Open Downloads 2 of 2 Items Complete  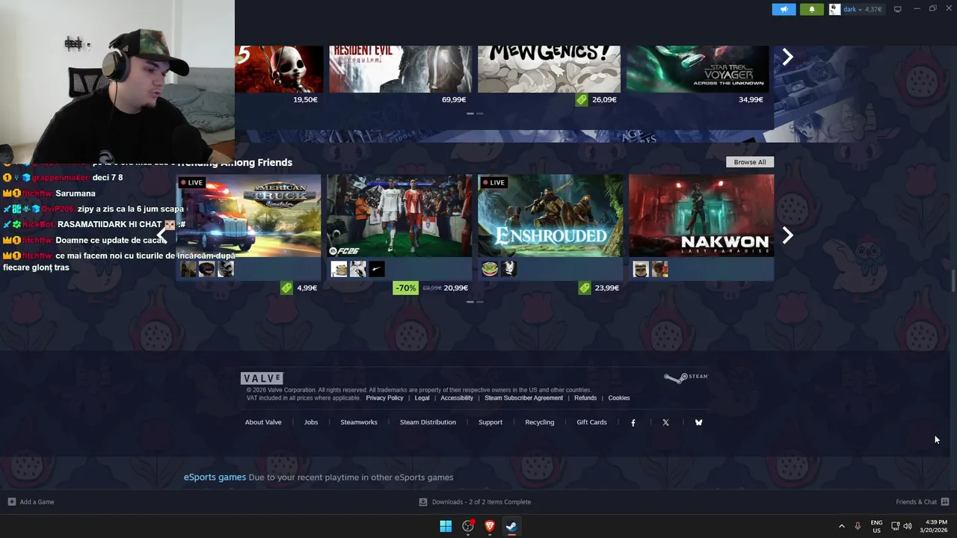(475, 502)
